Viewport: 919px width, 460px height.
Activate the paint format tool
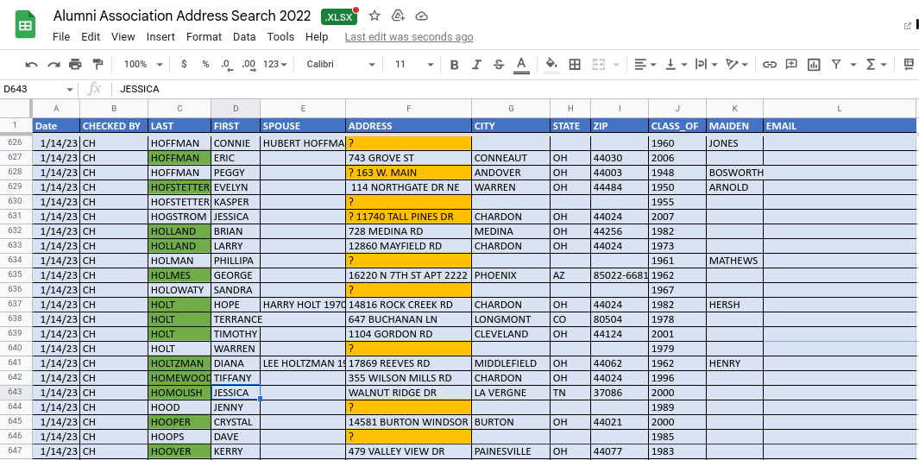tap(98, 65)
